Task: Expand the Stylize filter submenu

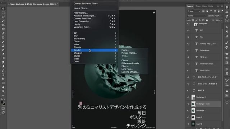Action: tap(95, 56)
